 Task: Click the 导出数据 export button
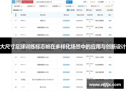[109, 10]
